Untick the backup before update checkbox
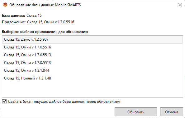The height and width of the screenshot is (118, 185). (4, 102)
